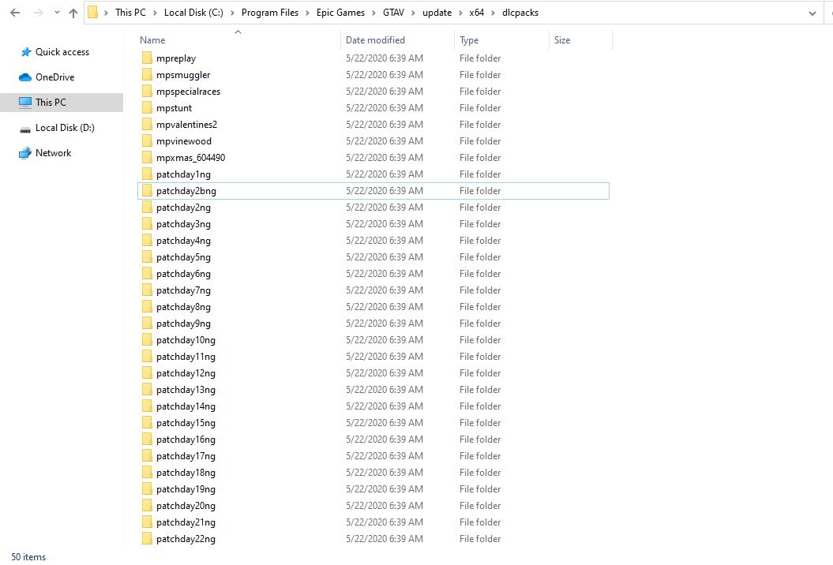Select OneDrive in navigation pane
Image resolution: width=833 pixels, height=565 pixels.
tap(62, 77)
